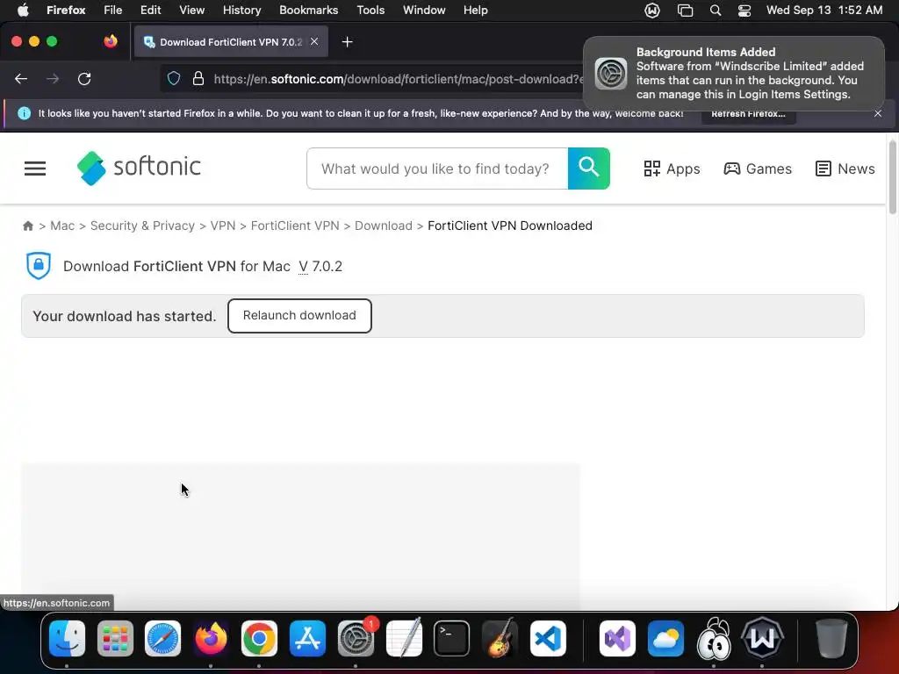Open Safari from the Dock
The width and height of the screenshot is (899, 674).
162,639
